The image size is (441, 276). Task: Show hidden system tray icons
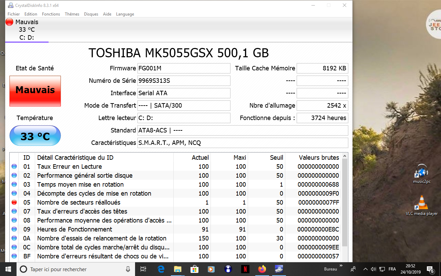pos(366,269)
